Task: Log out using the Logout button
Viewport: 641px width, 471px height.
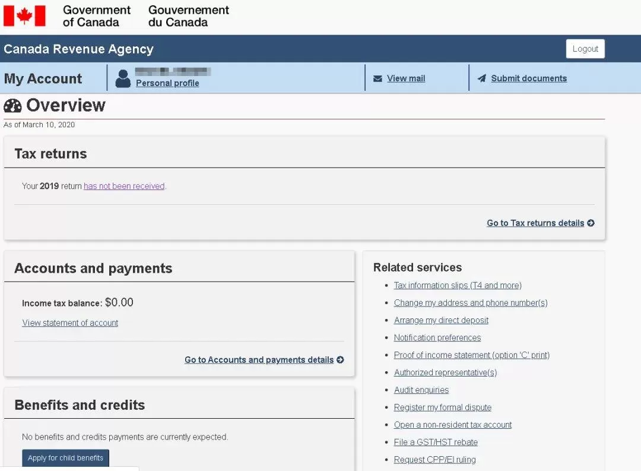Action: click(x=585, y=49)
